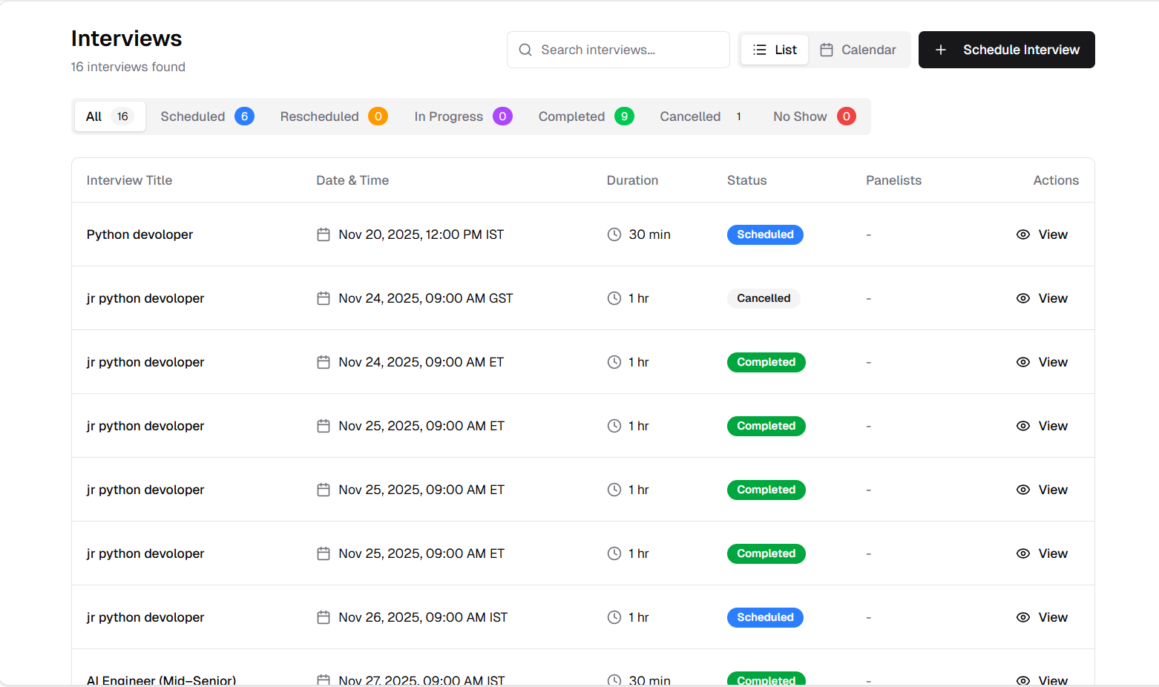Click the clock icon in the Nov 26 row
Viewport: 1159px width, 687px height.
614,617
